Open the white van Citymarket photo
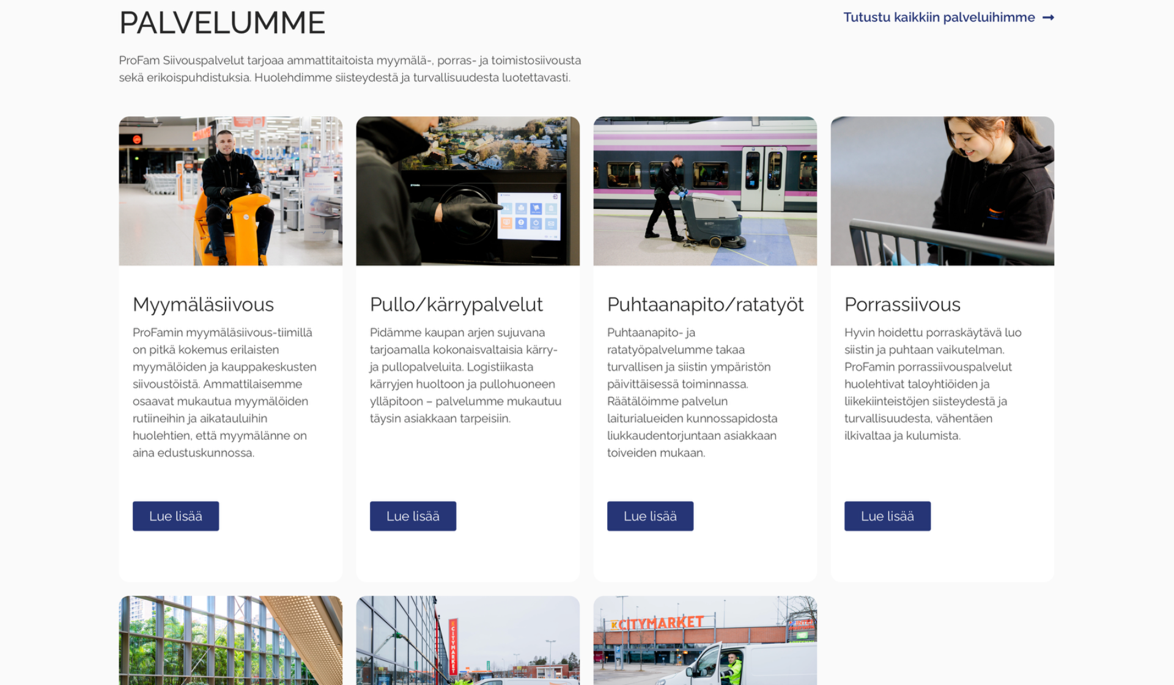Image resolution: width=1174 pixels, height=685 pixels. pyautogui.click(x=705, y=642)
